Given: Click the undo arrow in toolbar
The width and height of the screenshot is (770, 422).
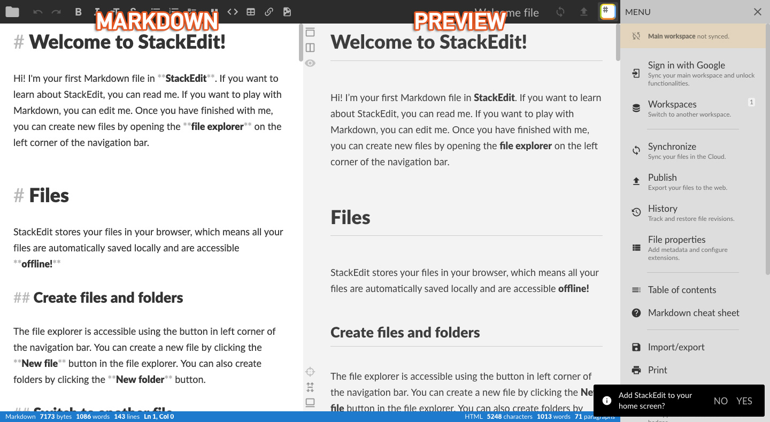Looking at the screenshot, I should tap(37, 12).
